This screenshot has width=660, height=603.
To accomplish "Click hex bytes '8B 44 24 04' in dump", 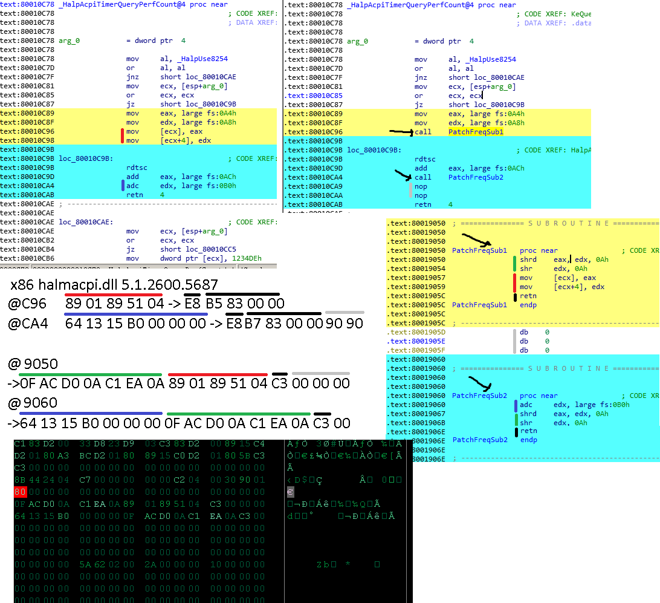I will coord(41,480).
